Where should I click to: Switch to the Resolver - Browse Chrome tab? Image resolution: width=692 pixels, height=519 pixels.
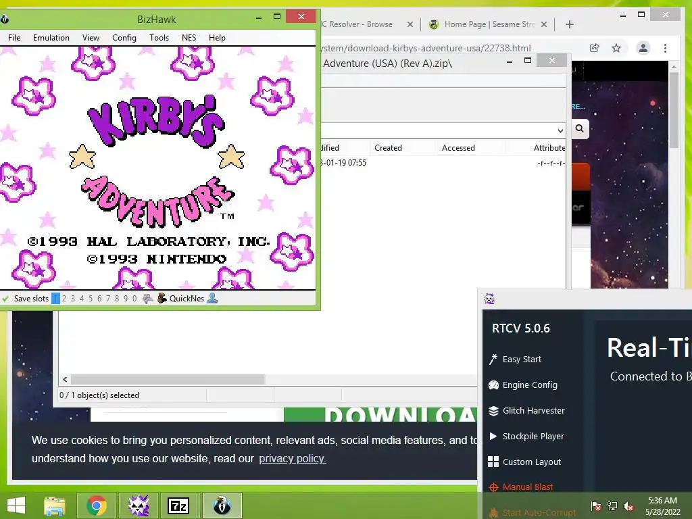point(357,24)
